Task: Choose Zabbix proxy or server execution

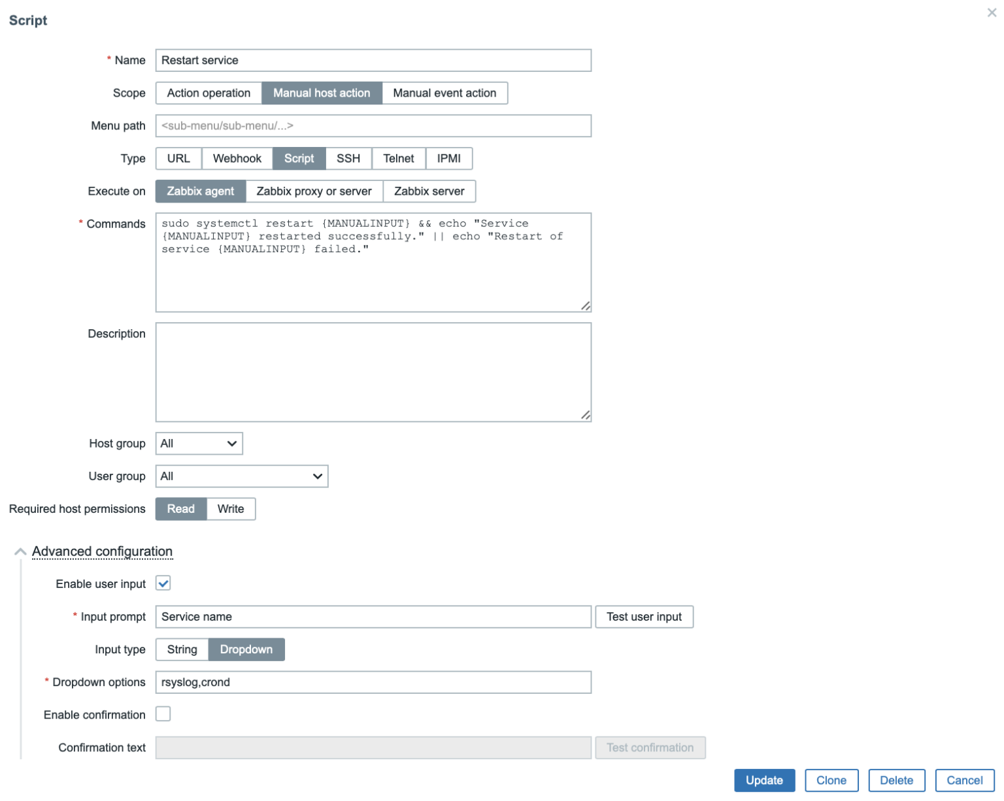Action: click(x=313, y=191)
